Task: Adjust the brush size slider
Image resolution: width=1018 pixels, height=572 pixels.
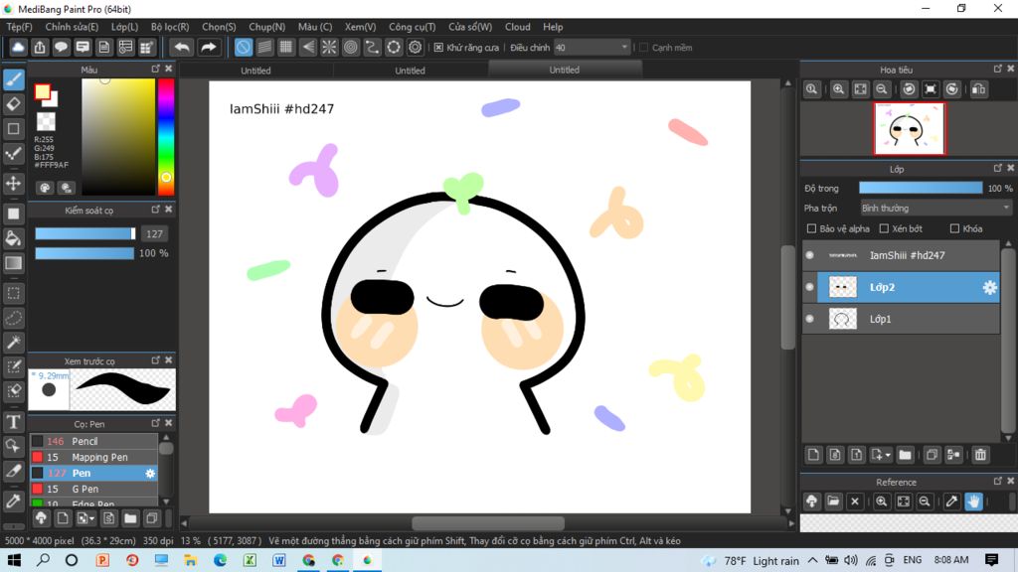Action: (x=85, y=233)
